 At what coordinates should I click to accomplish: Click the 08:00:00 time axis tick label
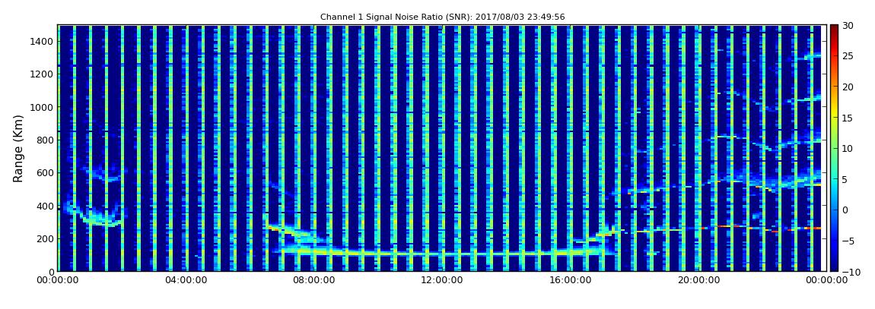[x=313, y=280]
